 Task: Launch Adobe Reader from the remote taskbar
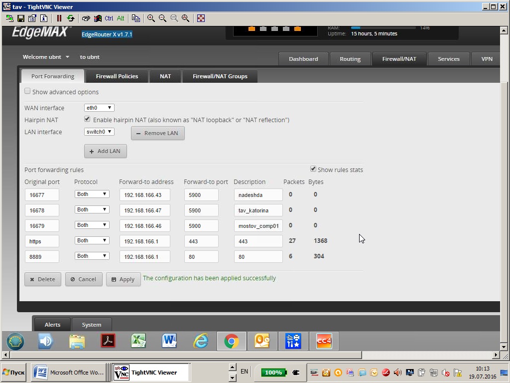pos(108,341)
